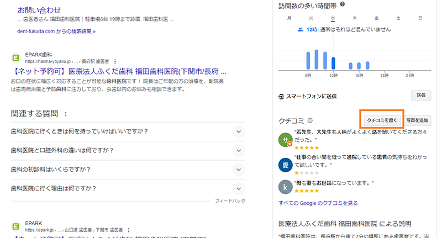The height and width of the screenshot is (238, 442).
Task: Click blue 愛 reviewer avatar
Action: coord(285,165)
